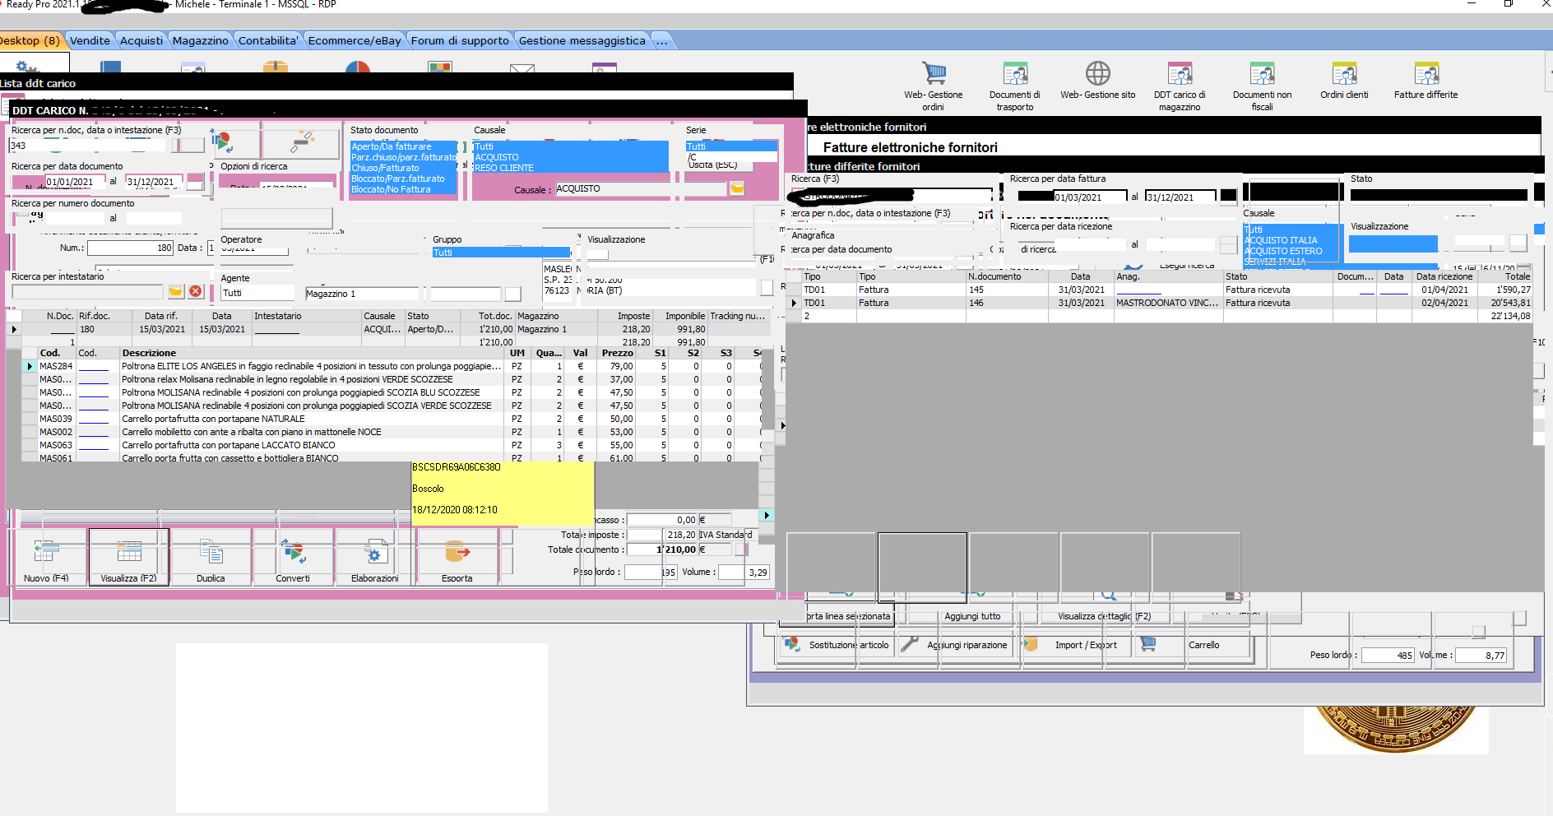Open Ecommerce/eBay tab
The image size is (1553, 816).
355,40
